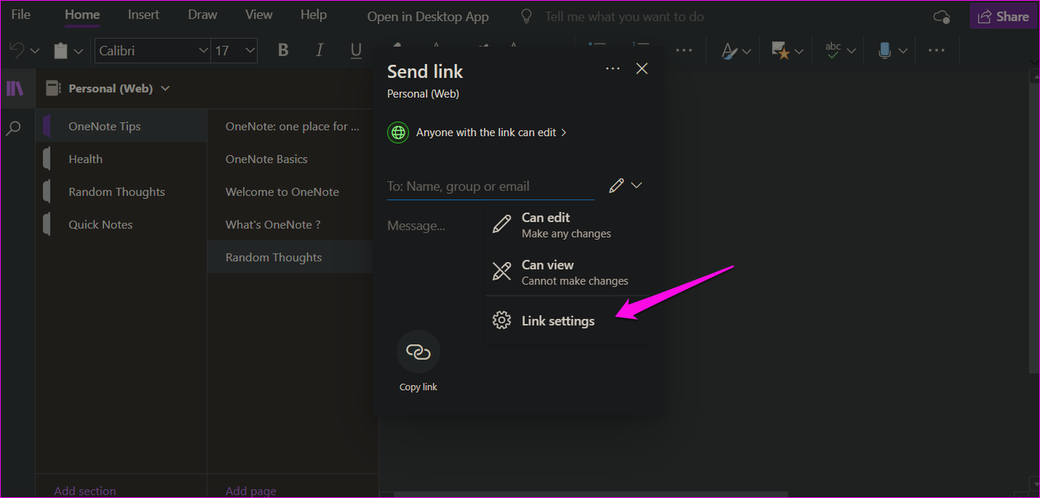Open Search from the left sidebar
This screenshot has width=1040, height=498.
(15, 127)
